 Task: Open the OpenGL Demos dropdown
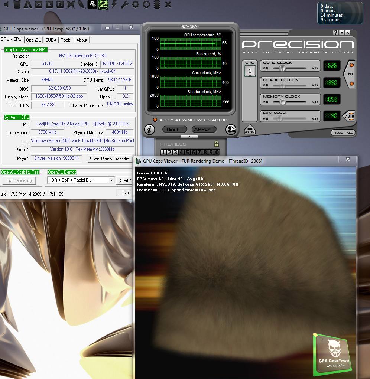[x=111, y=180]
